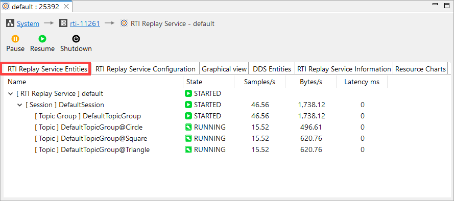Click STARTED state icon for DefaultTopicGroup
The height and width of the screenshot is (201, 454).
(188, 116)
